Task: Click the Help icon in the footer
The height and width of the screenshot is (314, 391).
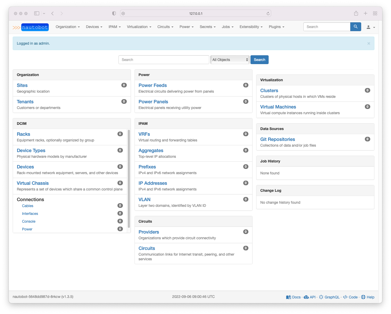Action: point(363,297)
